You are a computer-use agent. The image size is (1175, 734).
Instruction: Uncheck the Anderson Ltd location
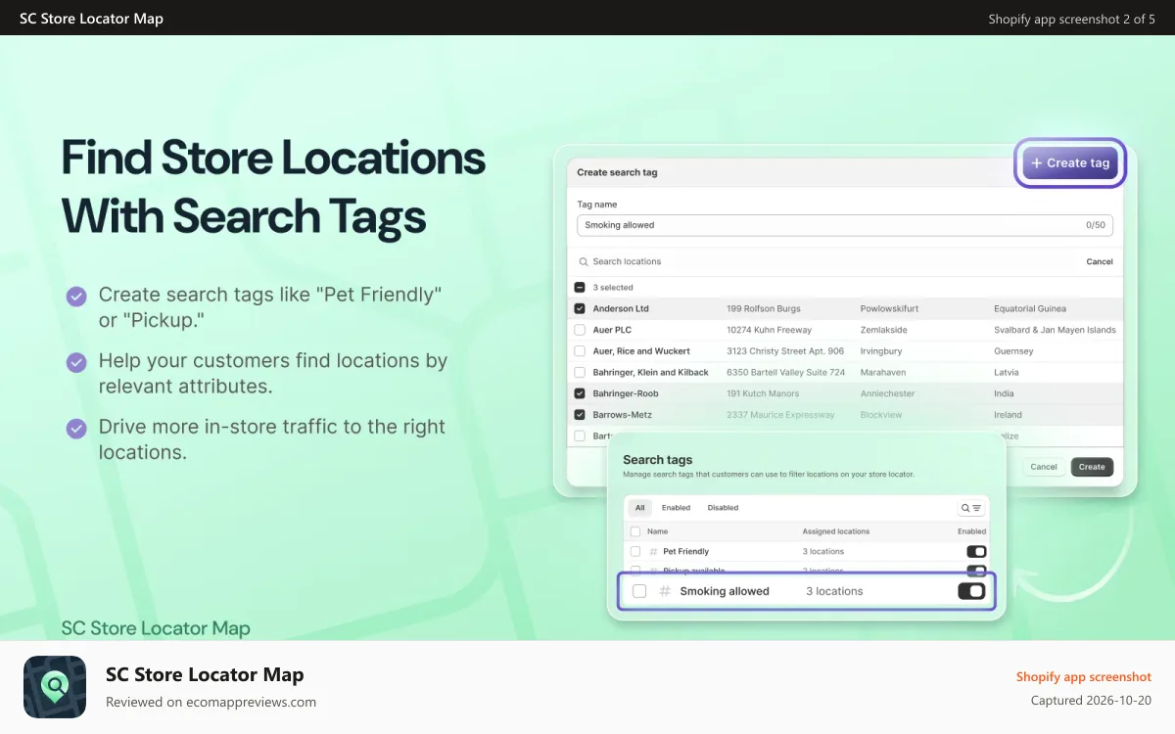click(580, 308)
